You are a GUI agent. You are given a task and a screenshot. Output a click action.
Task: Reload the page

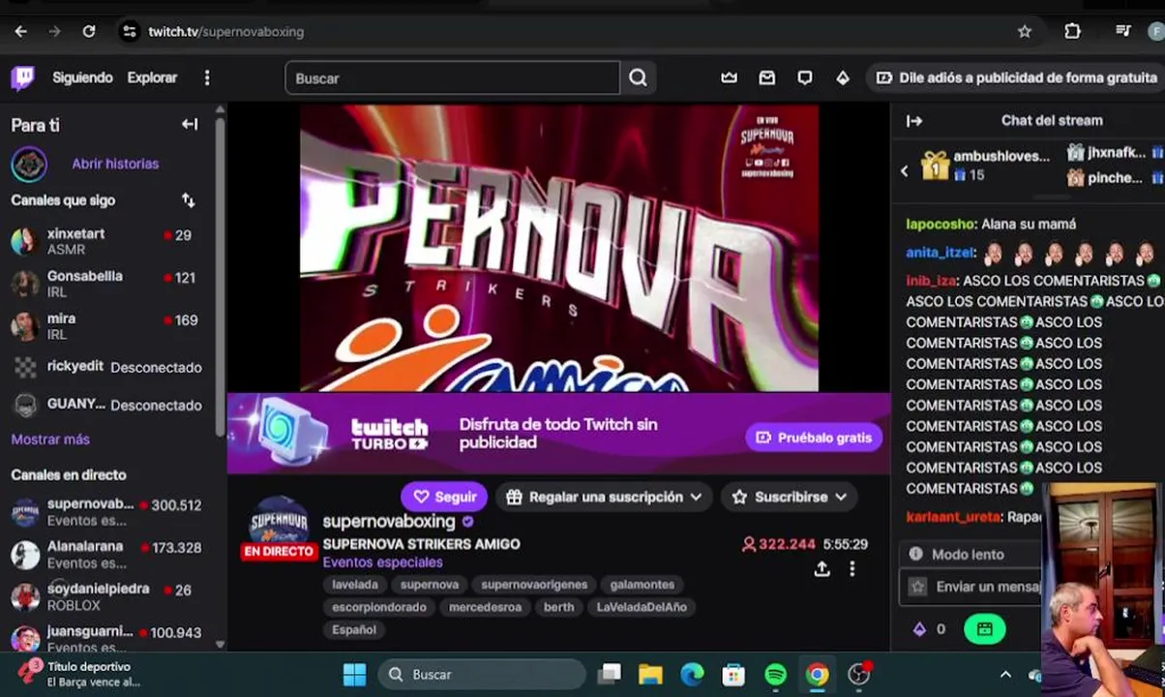coord(89,31)
